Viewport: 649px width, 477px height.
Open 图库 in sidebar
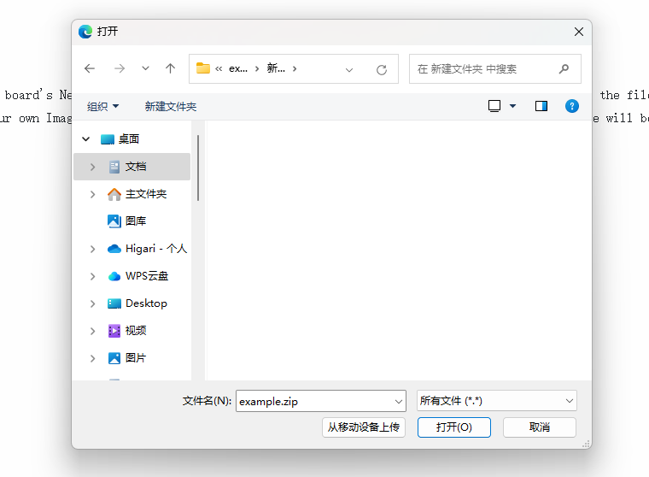click(x=126, y=221)
